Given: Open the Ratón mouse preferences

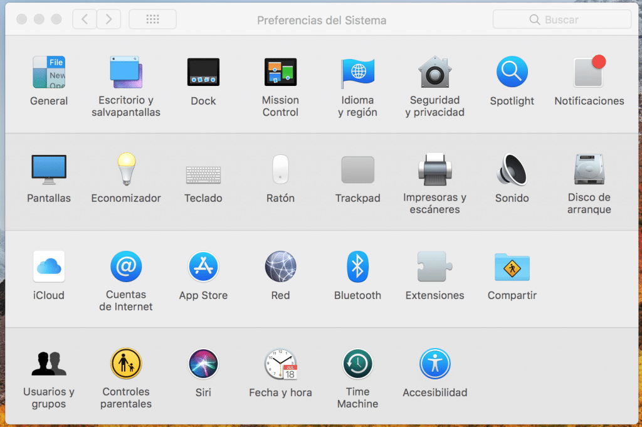Looking at the screenshot, I should point(280,169).
